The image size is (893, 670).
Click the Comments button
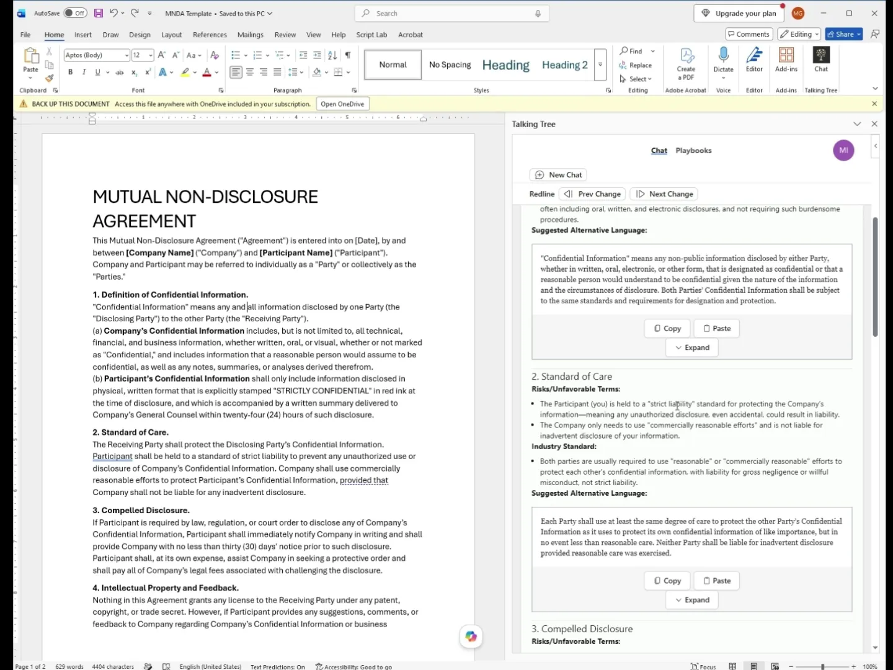click(x=749, y=34)
